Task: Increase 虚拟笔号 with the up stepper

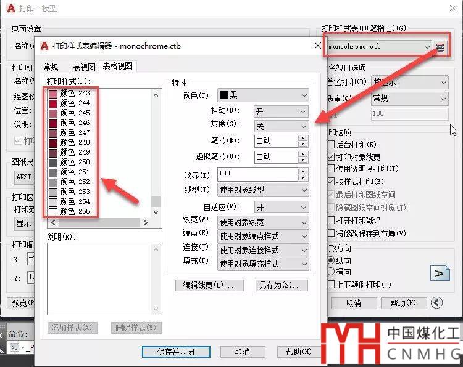Action: (x=302, y=154)
